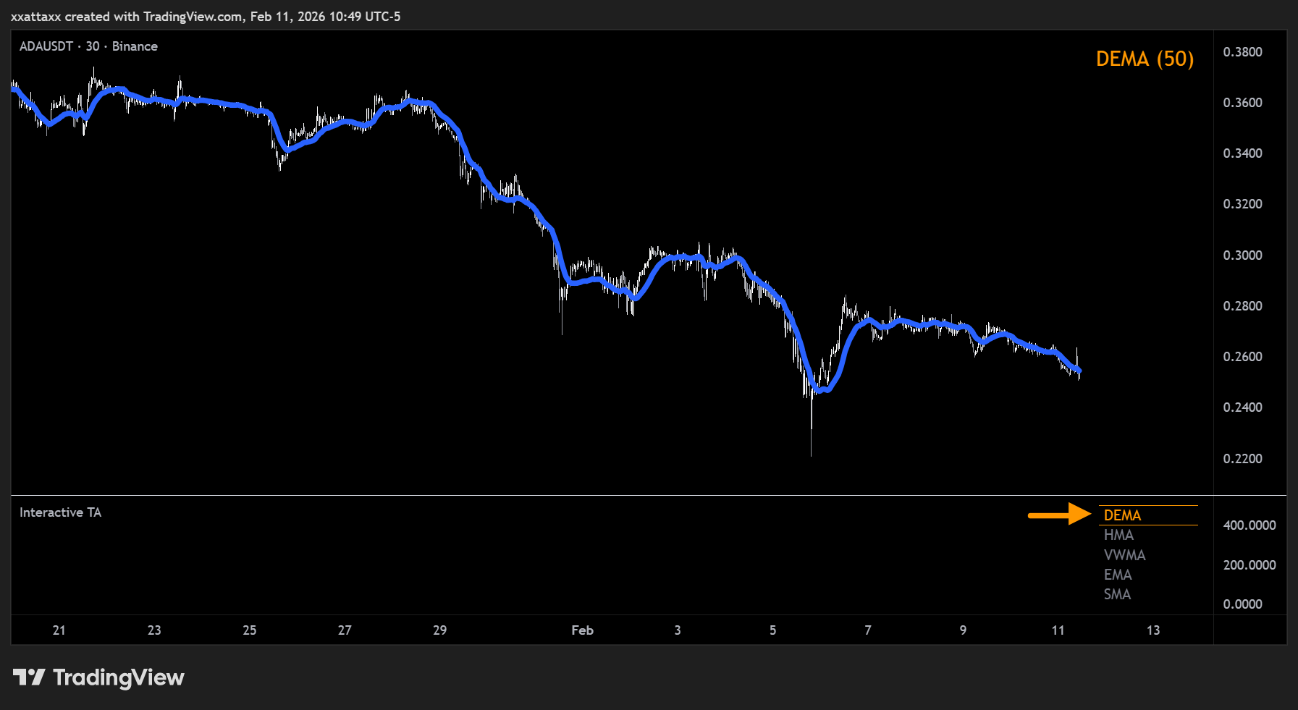Select the HMA moving average option
The width and height of the screenshot is (1298, 710).
pyautogui.click(x=1118, y=535)
